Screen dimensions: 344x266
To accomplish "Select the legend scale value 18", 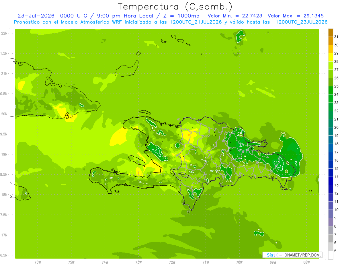I will tap(337, 144).
